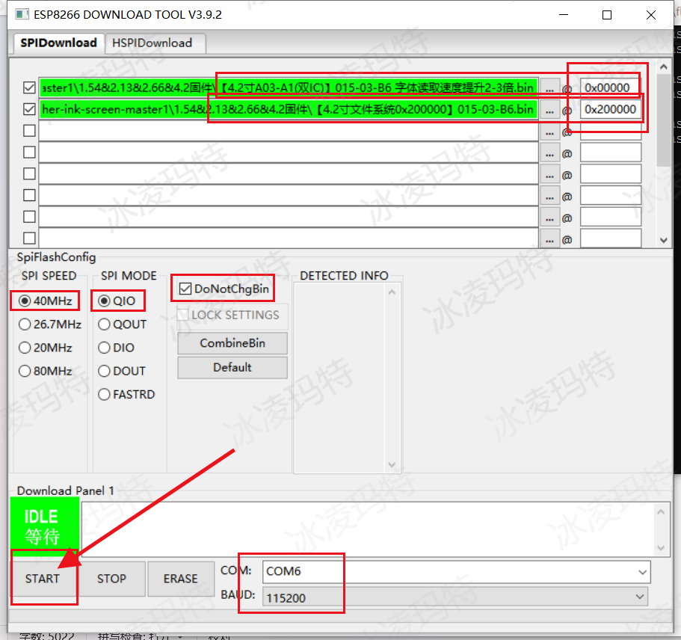Open file browser for fifth row

pos(550,175)
